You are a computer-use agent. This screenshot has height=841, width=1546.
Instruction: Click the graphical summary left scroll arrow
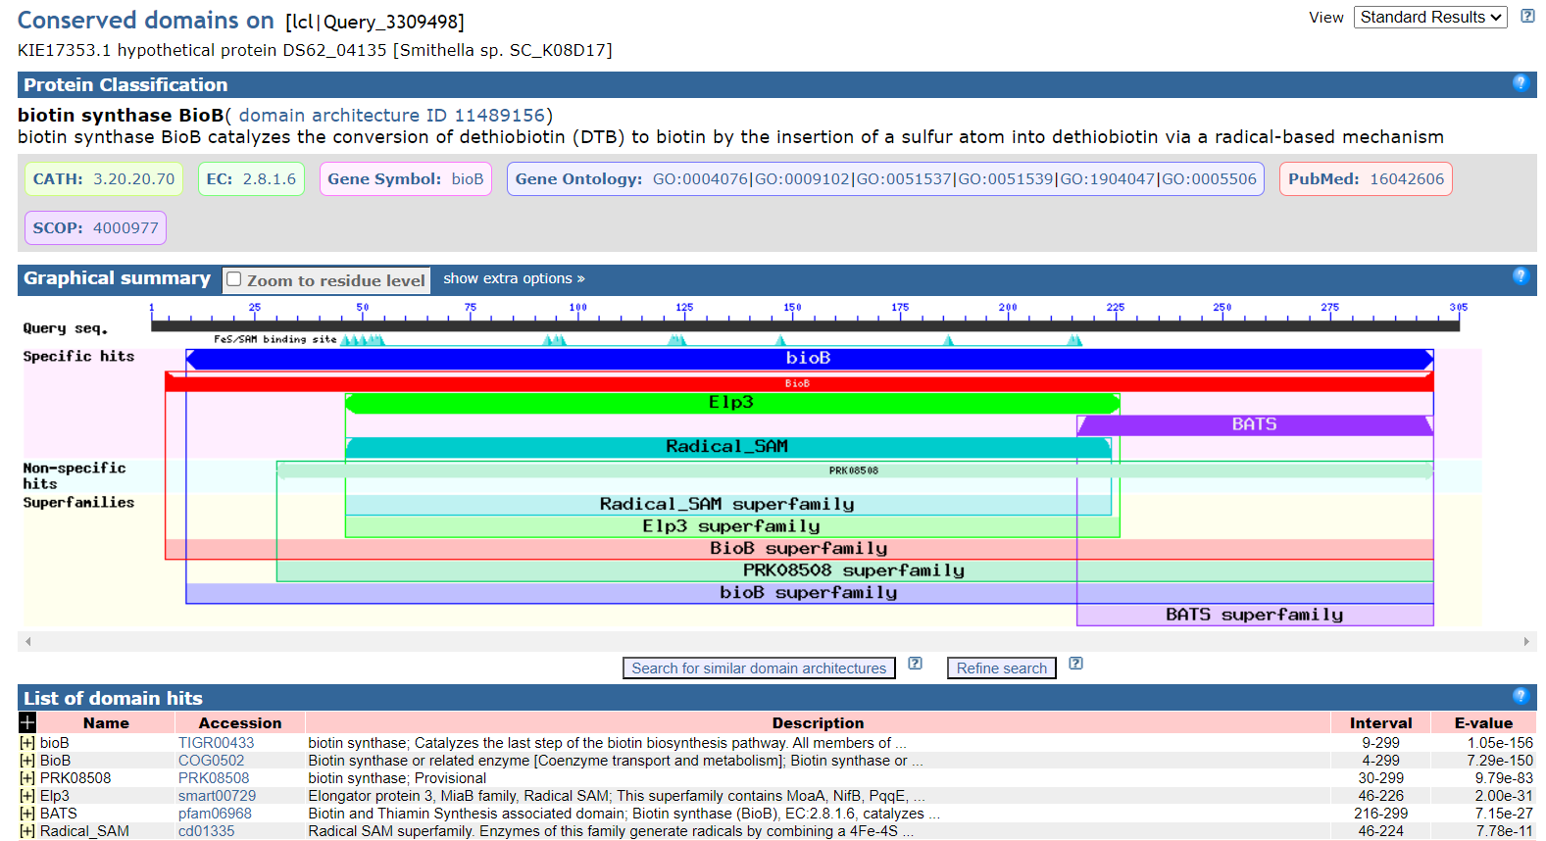(x=27, y=641)
